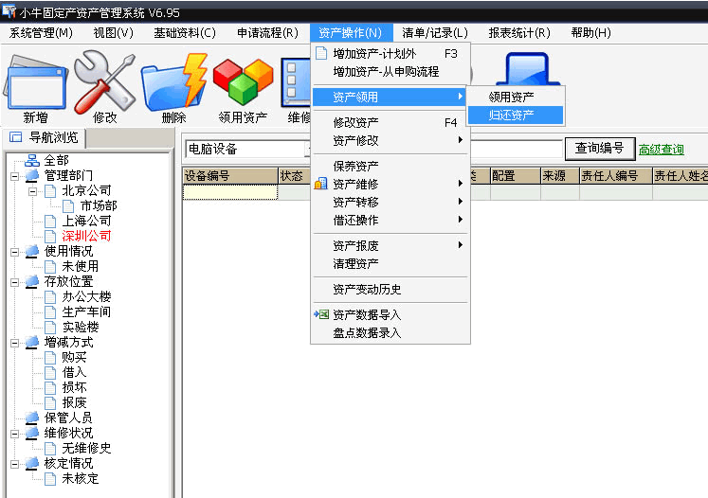Open the 高级查询 link
This screenshot has width=708, height=498.
[x=661, y=150]
